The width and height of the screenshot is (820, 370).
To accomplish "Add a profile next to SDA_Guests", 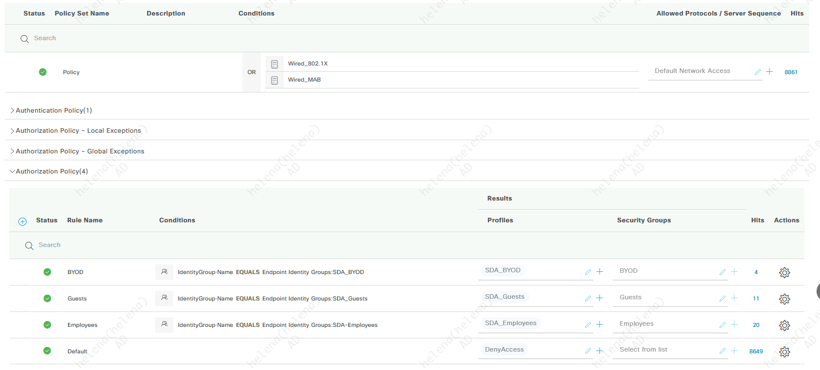I will click(x=599, y=298).
